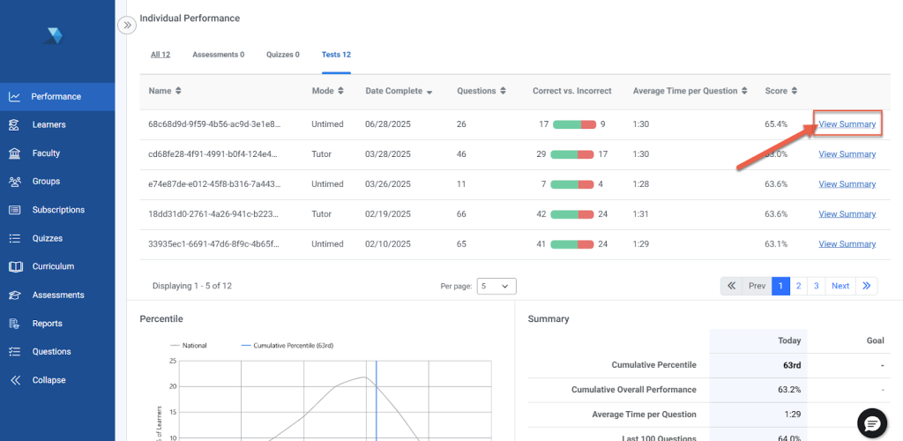Click the Next page button
This screenshot has width=903, height=441.
[x=840, y=286]
